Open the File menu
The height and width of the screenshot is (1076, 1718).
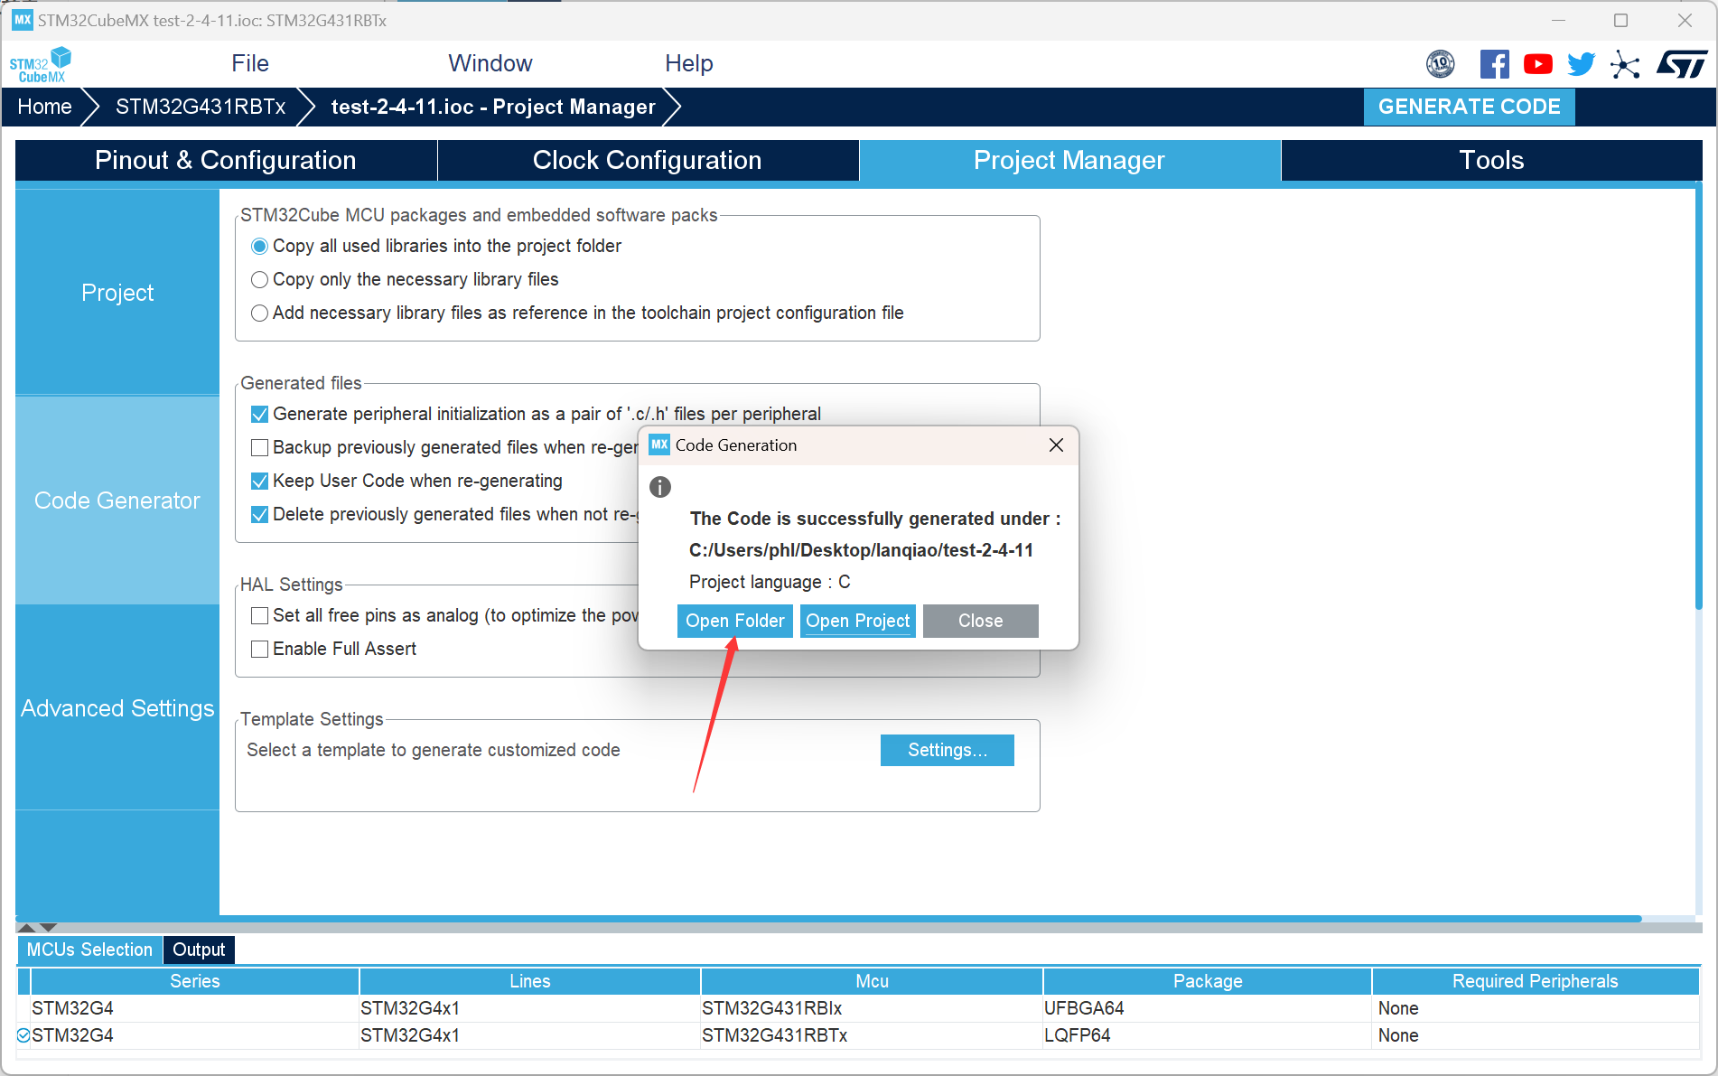250,63
